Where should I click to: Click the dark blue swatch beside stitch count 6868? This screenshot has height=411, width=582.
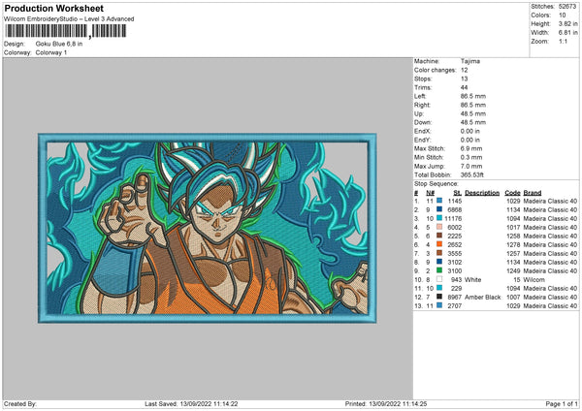coord(439,209)
